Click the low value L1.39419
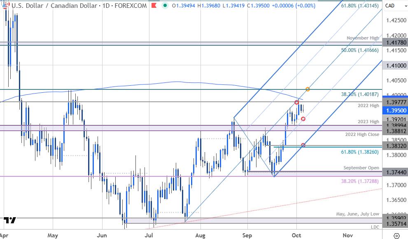408x239 pixels. click(x=233, y=5)
